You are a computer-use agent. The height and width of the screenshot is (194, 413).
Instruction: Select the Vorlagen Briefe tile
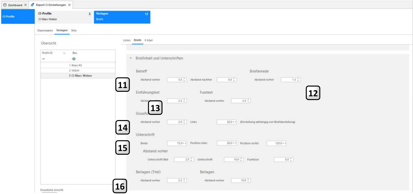[122, 17]
